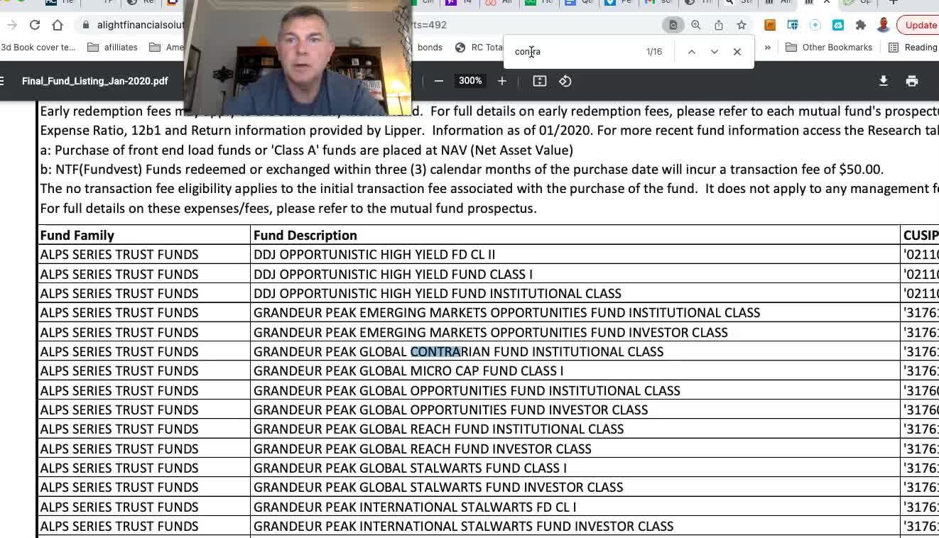Go to the browser home page
The width and height of the screenshot is (939, 538).
58,25
